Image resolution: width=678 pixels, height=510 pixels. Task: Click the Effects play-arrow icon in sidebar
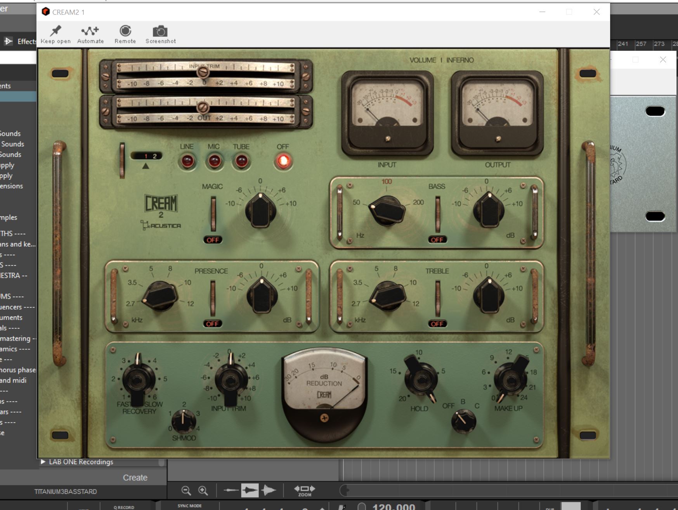(x=8, y=41)
